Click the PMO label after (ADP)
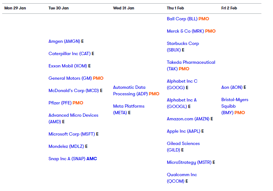Image resolution: width=273 pixels, height=191 pixels. [x=154, y=94]
